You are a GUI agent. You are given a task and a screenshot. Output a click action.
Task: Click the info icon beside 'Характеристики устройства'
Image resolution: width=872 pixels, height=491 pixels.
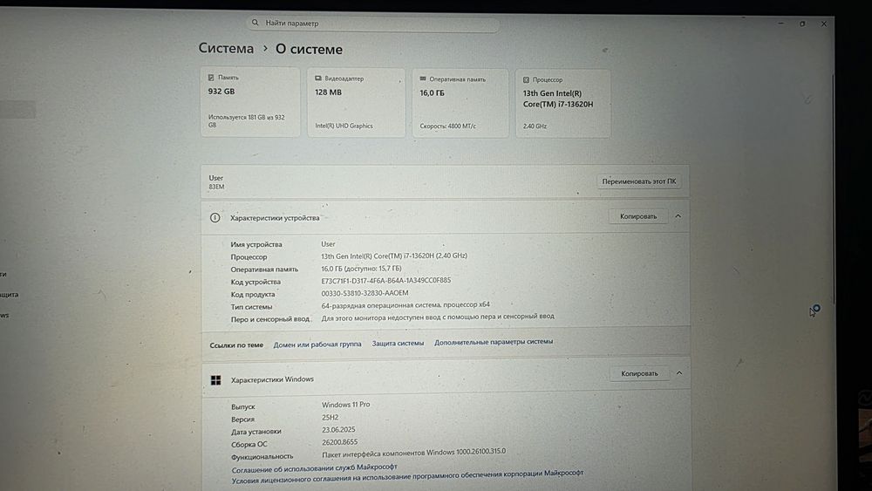pos(215,217)
